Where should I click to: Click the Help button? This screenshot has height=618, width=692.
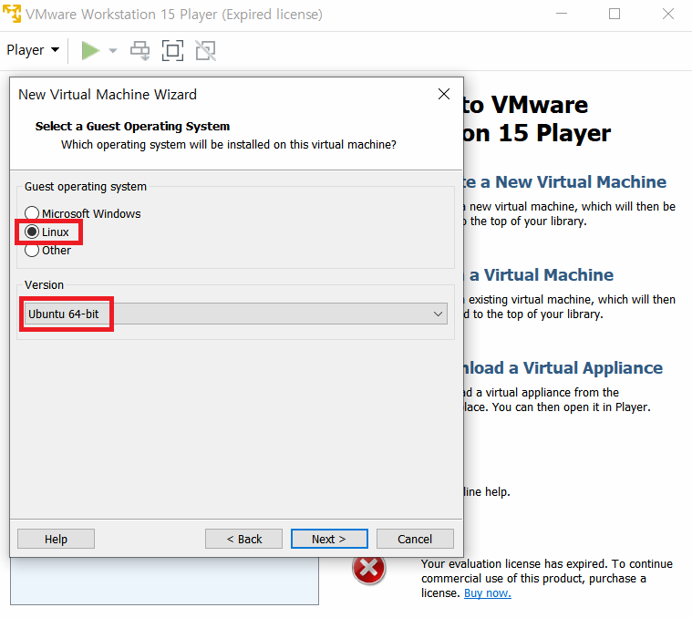tap(56, 539)
